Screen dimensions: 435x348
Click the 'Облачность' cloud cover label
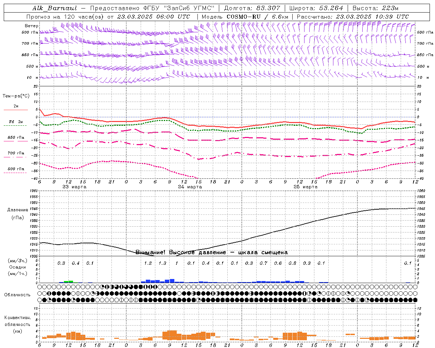tap(17, 295)
